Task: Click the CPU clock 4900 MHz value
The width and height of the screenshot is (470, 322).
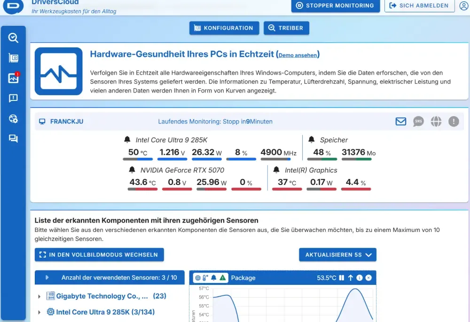Action: [x=278, y=153]
